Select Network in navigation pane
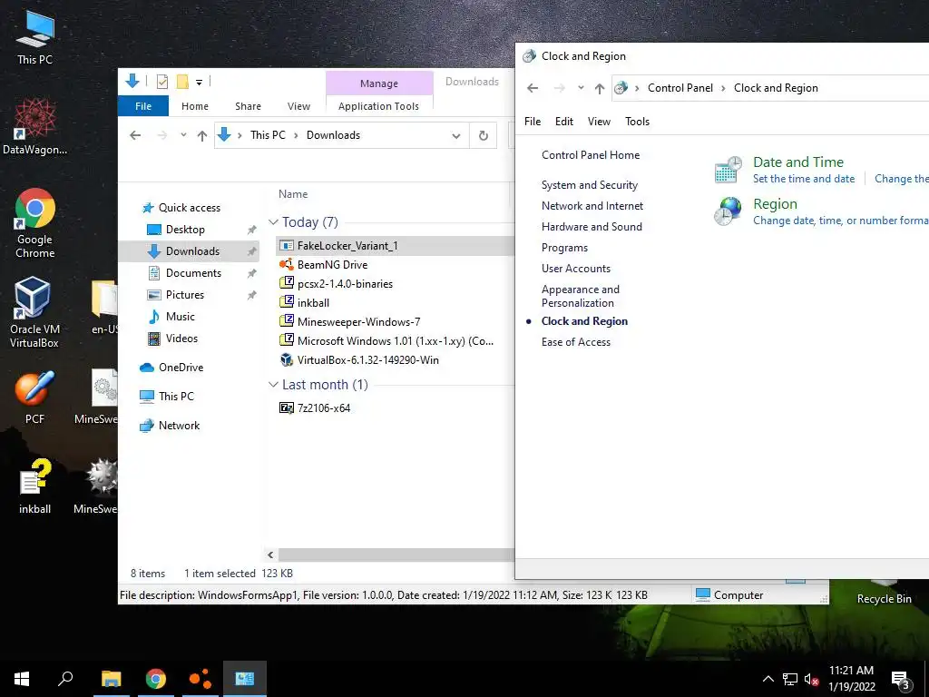Screen dimensions: 929x697 pyautogui.click(x=179, y=426)
